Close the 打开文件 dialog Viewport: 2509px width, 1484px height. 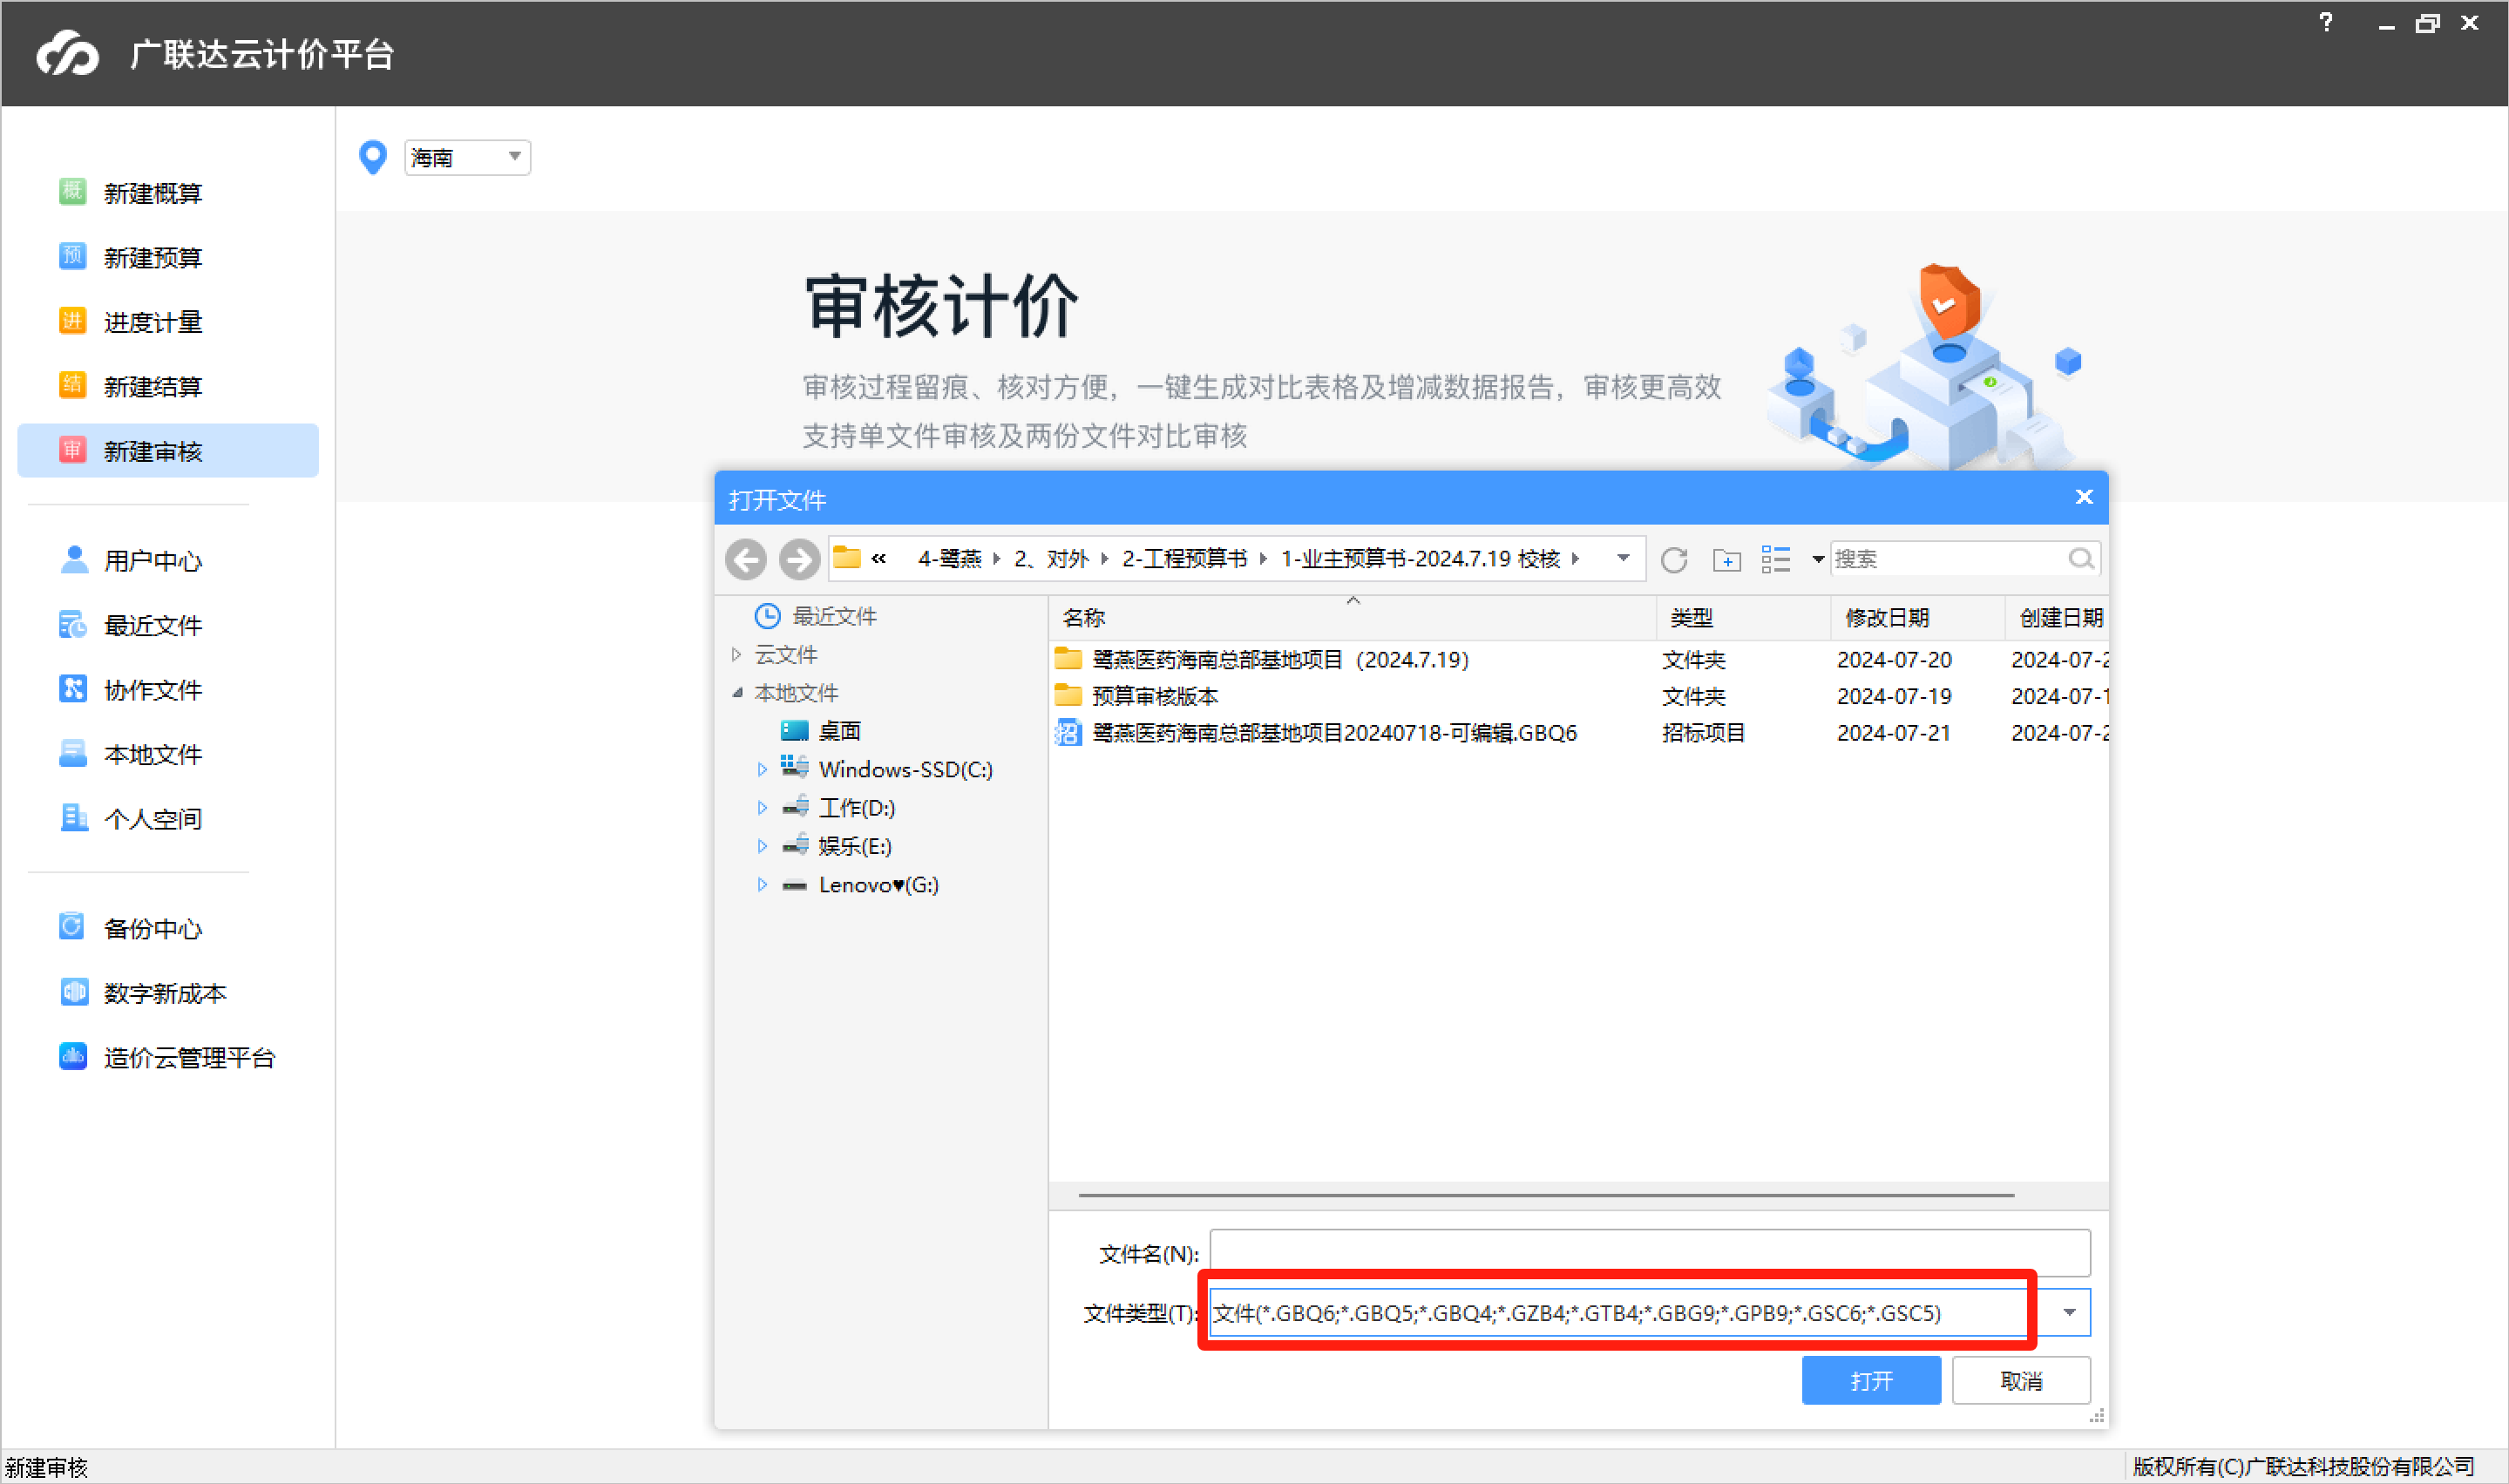pos(2084,497)
